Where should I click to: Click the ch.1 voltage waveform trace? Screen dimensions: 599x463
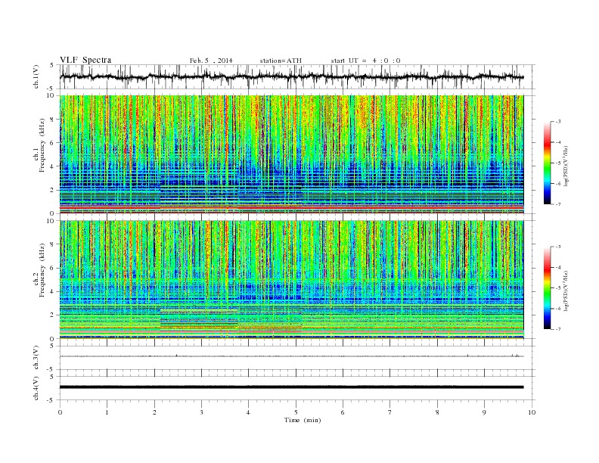(291, 76)
